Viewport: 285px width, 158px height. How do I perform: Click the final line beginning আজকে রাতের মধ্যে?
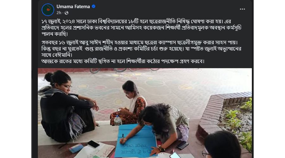[123, 61]
